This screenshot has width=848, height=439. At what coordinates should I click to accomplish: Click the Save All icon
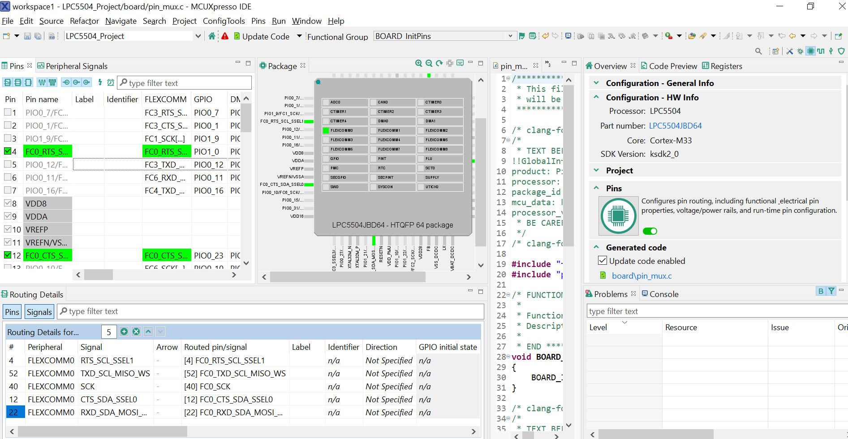point(38,36)
